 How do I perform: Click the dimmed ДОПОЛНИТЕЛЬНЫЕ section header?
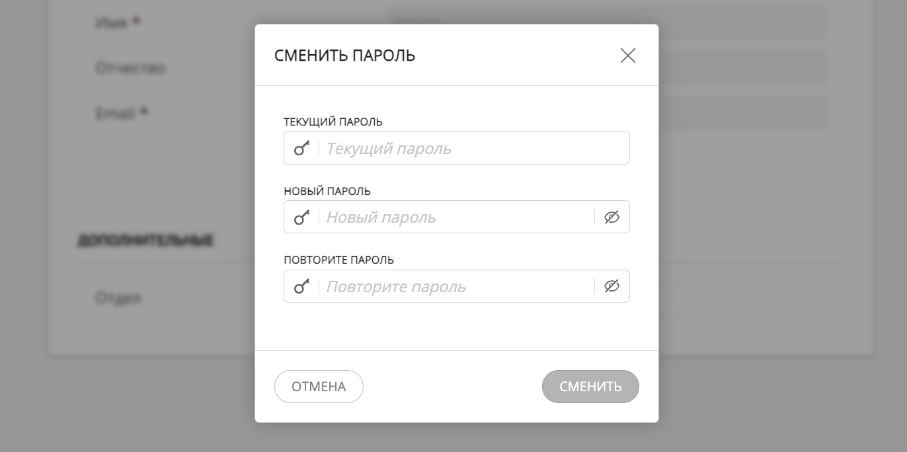(146, 241)
